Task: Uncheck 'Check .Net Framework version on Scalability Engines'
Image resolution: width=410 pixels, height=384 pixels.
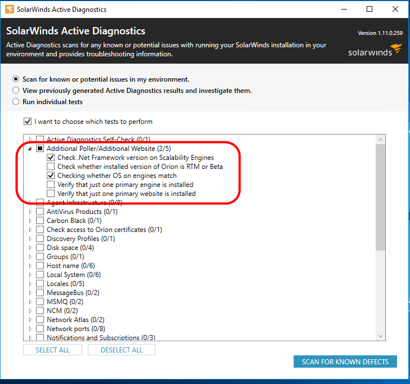Action: pos(51,158)
